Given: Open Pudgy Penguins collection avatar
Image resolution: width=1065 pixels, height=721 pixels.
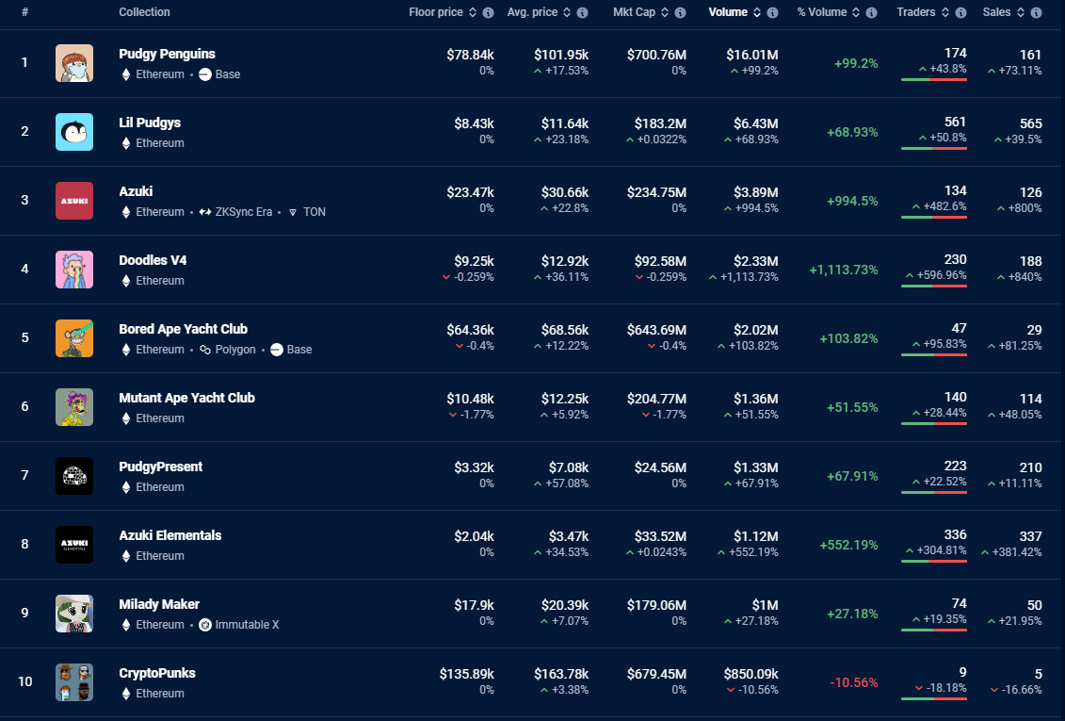Looking at the screenshot, I should click(x=74, y=63).
